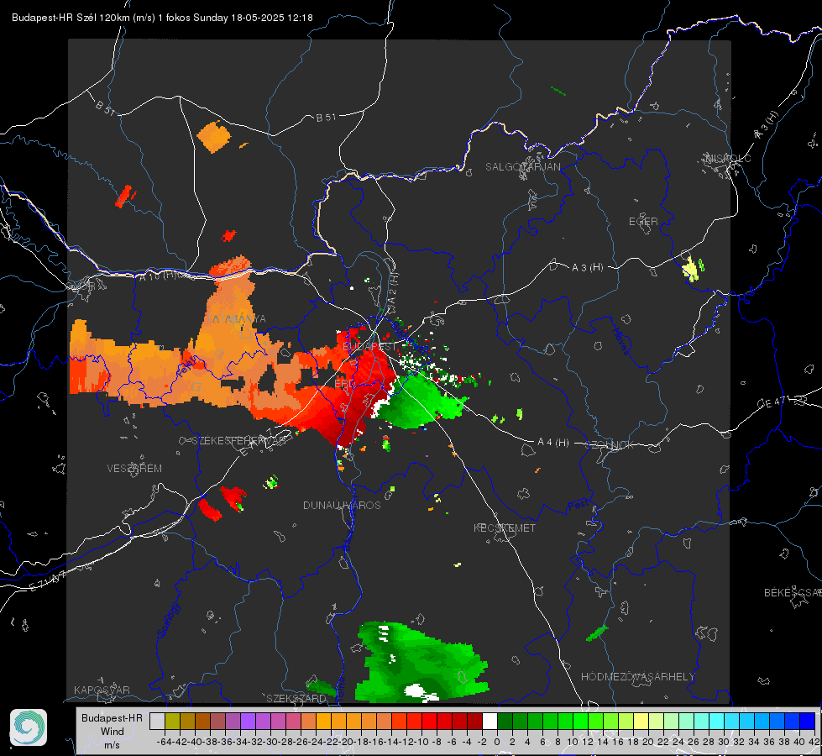Click the Budapest-HR Wind m/s legend label
822x756 pixels.
point(112,731)
